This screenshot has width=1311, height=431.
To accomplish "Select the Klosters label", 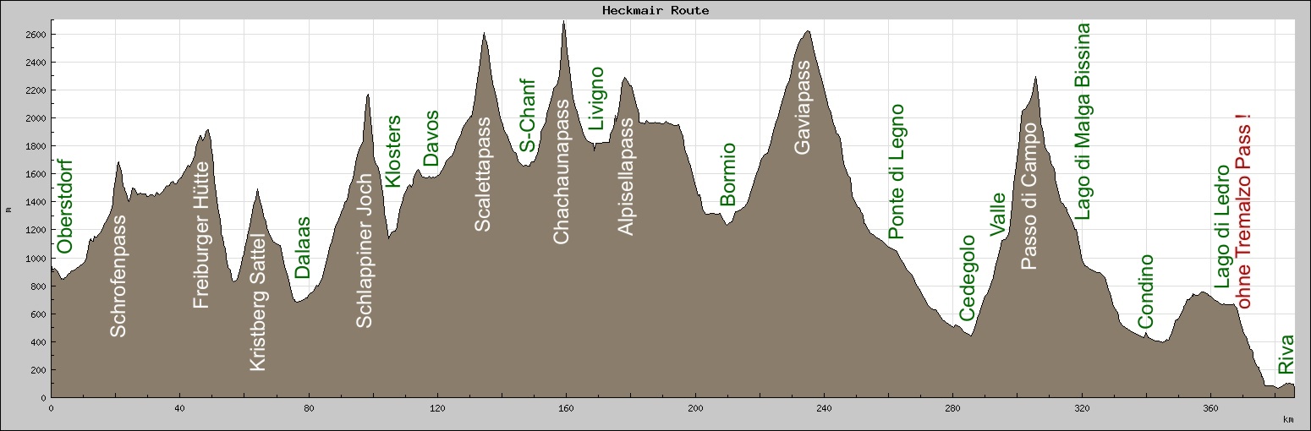I will [393, 151].
